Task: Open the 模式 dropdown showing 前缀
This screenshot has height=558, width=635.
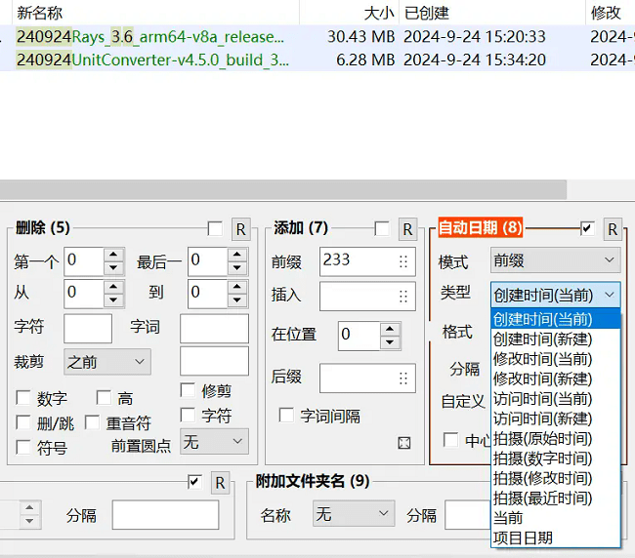Action: (x=554, y=260)
